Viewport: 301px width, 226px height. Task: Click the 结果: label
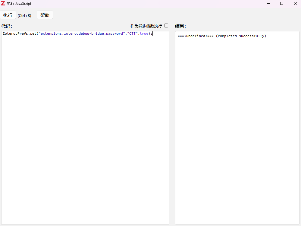[180, 26]
